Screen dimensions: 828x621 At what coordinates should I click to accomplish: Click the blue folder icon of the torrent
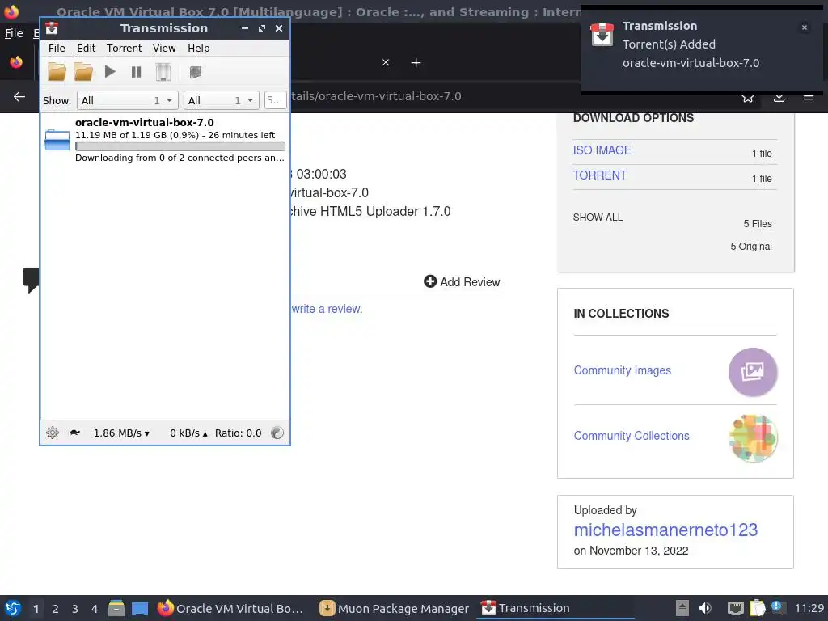click(x=57, y=139)
